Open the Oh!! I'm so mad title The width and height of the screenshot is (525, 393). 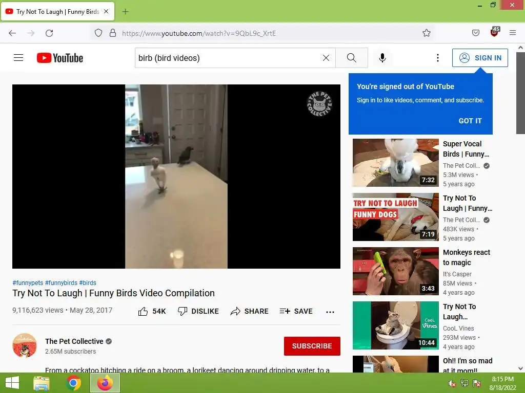coord(468,365)
